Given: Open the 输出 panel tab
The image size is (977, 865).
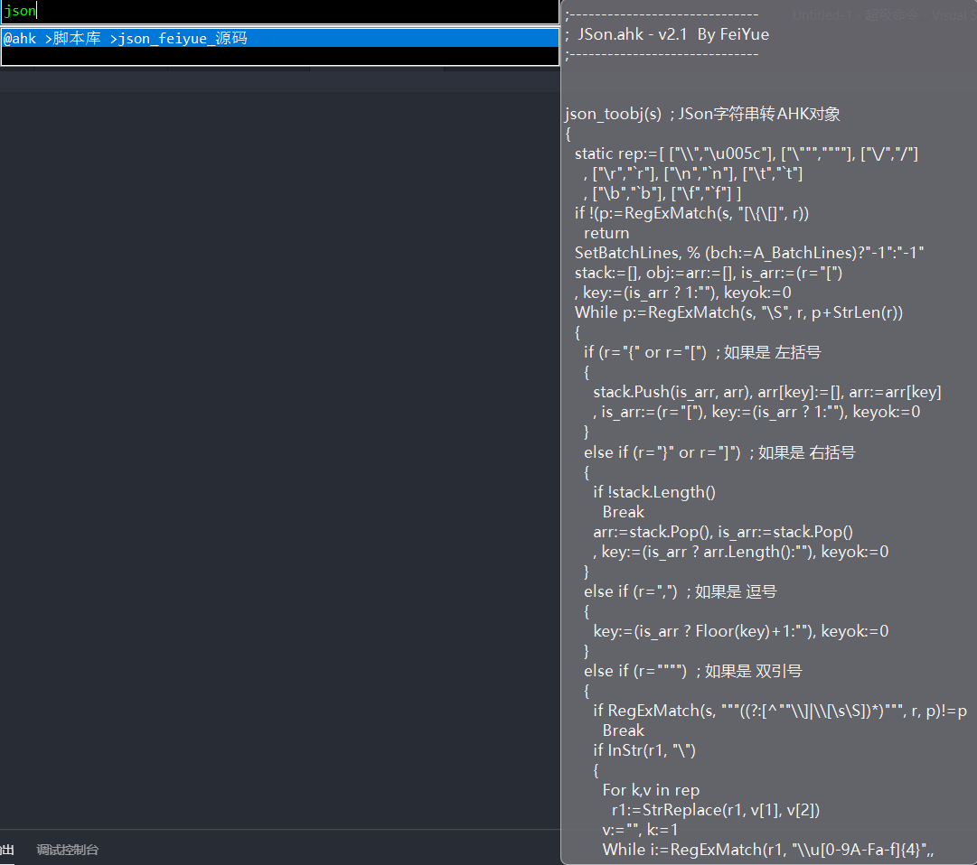Looking at the screenshot, I should 7,850.
